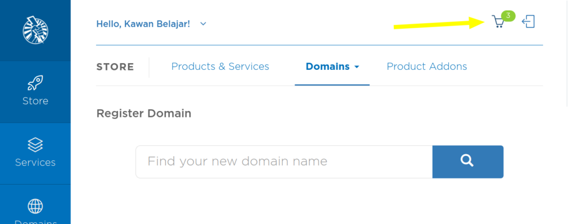Switch to the Products & Services tab

tap(220, 67)
